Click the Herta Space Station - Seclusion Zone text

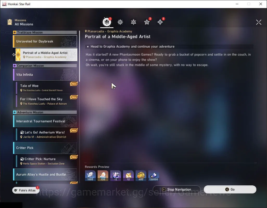pyautogui.click(x=44, y=164)
